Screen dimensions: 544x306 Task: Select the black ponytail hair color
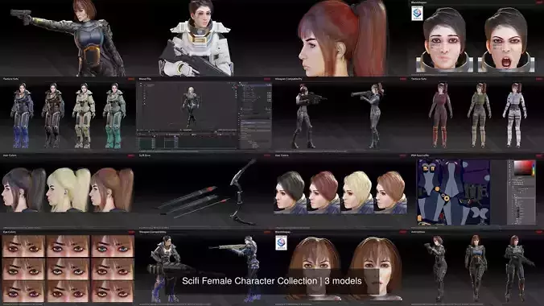pos(23,190)
